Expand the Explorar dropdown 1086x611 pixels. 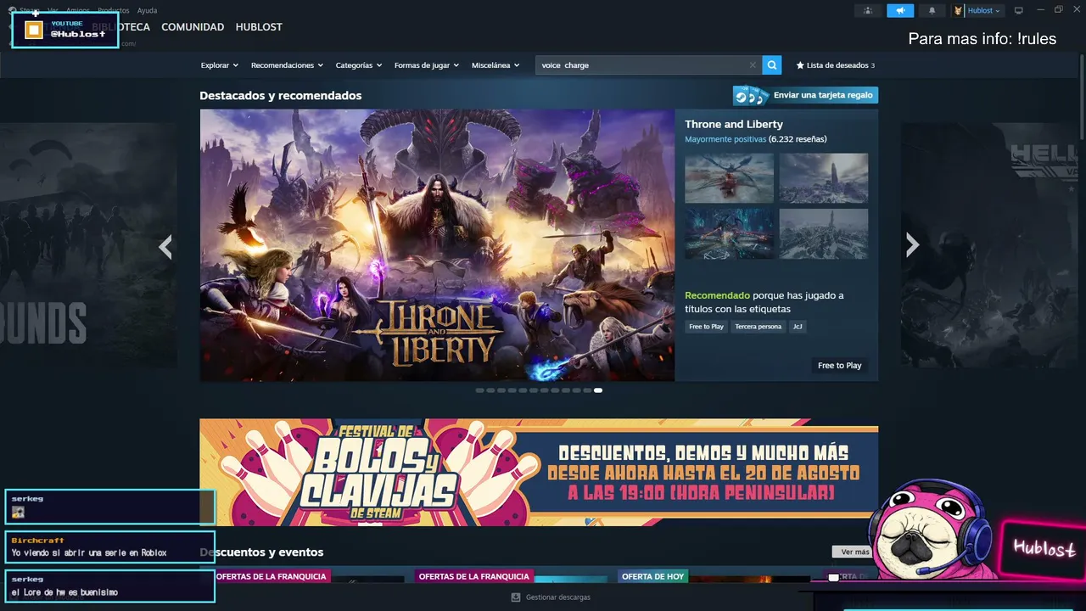(220, 65)
